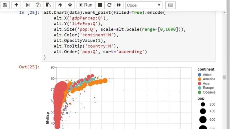Open the command palette keyboard icon
The width and height of the screenshot is (230, 129).
tap(170, 5)
